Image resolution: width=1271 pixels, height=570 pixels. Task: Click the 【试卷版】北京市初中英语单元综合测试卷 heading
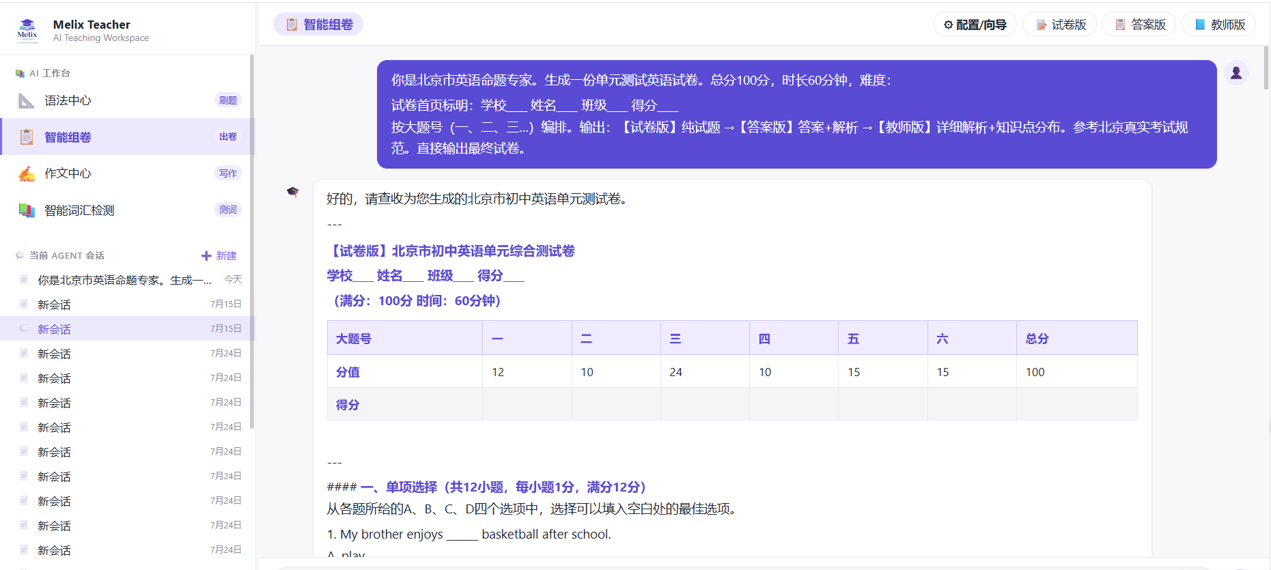(451, 251)
